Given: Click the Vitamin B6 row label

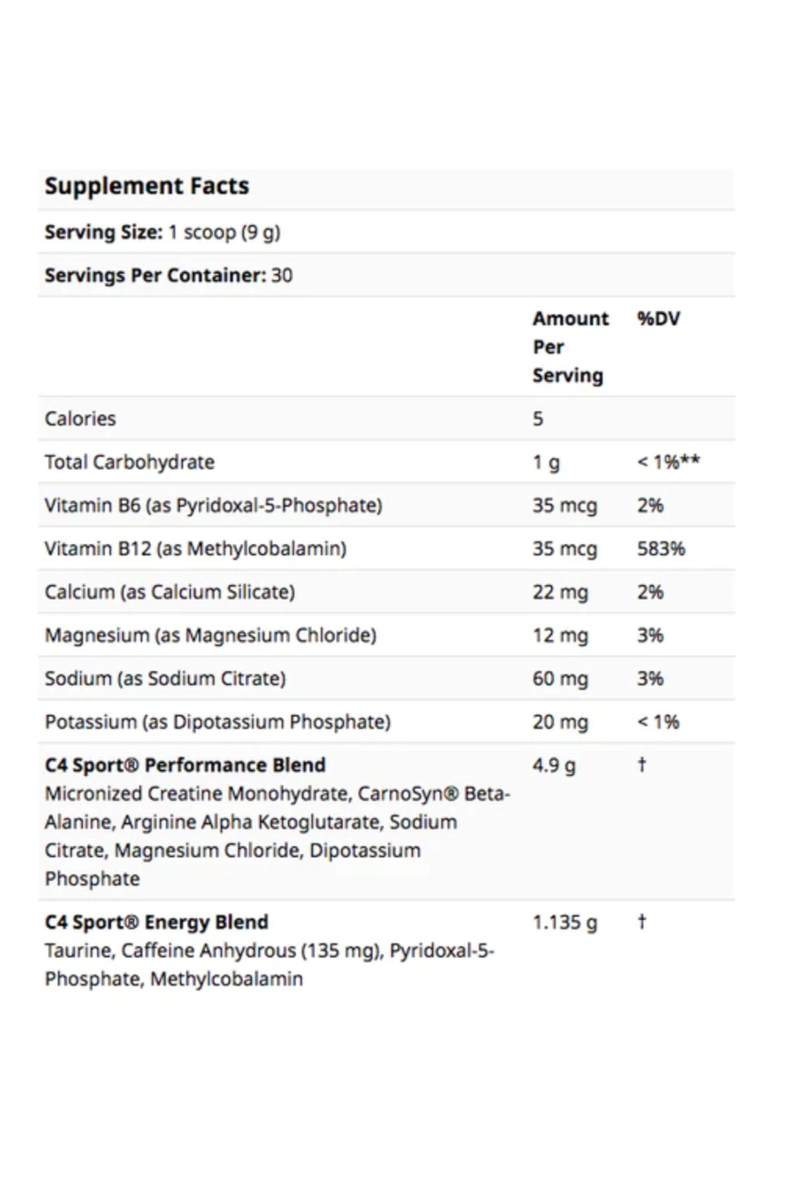Looking at the screenshot, I should [x=213, y=505].
